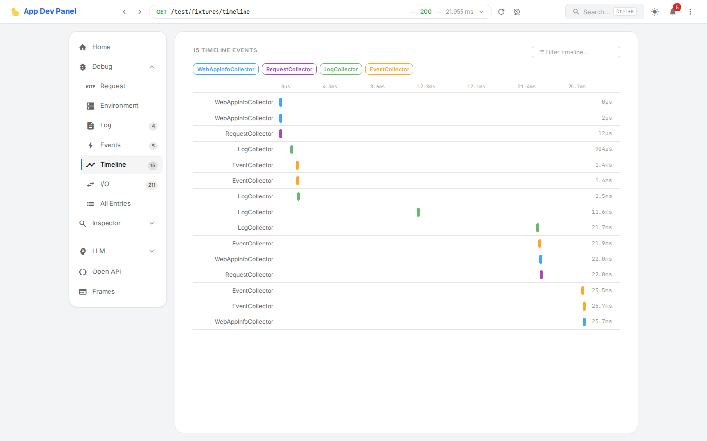Screen dimensions: 707x441
Task: Go to previous debug entry arrow
Action: tap(124, 12)
